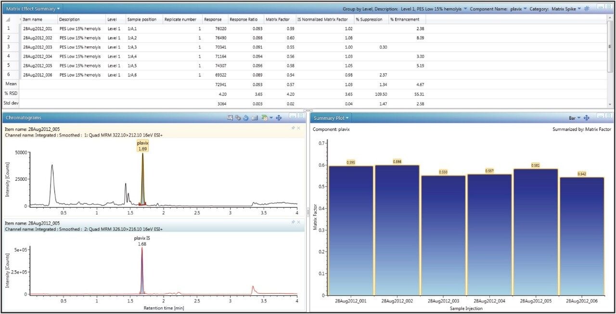Click the plavix IS 1.68 peak label
This screenshot has width=616, height=314.
click(x=142, y=241)
